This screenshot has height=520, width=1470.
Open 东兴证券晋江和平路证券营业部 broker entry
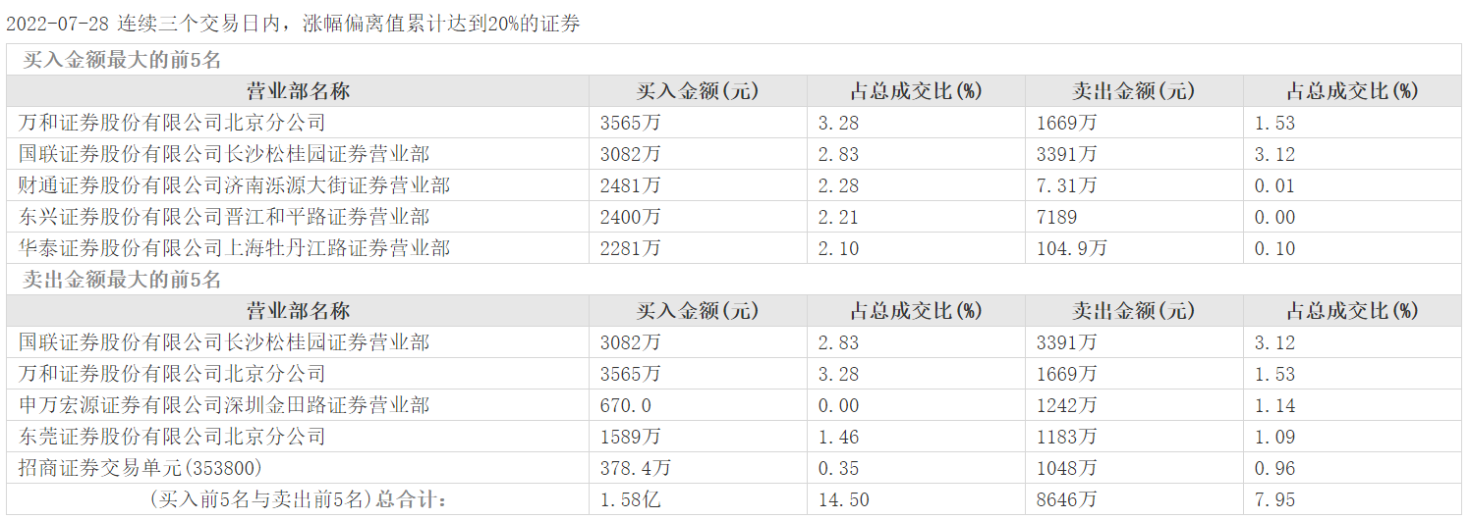[223, 217]
